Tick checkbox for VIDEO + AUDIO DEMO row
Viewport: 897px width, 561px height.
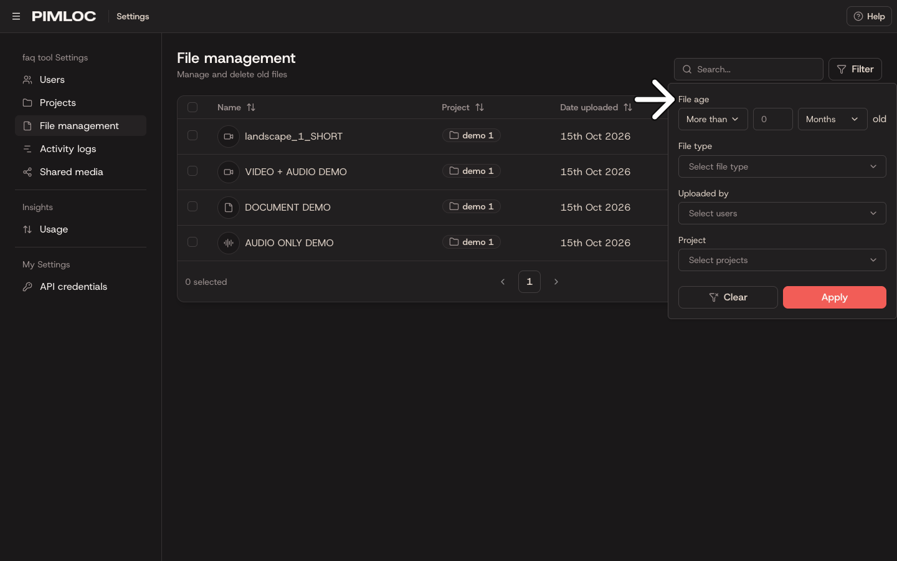tap(192, 171)
